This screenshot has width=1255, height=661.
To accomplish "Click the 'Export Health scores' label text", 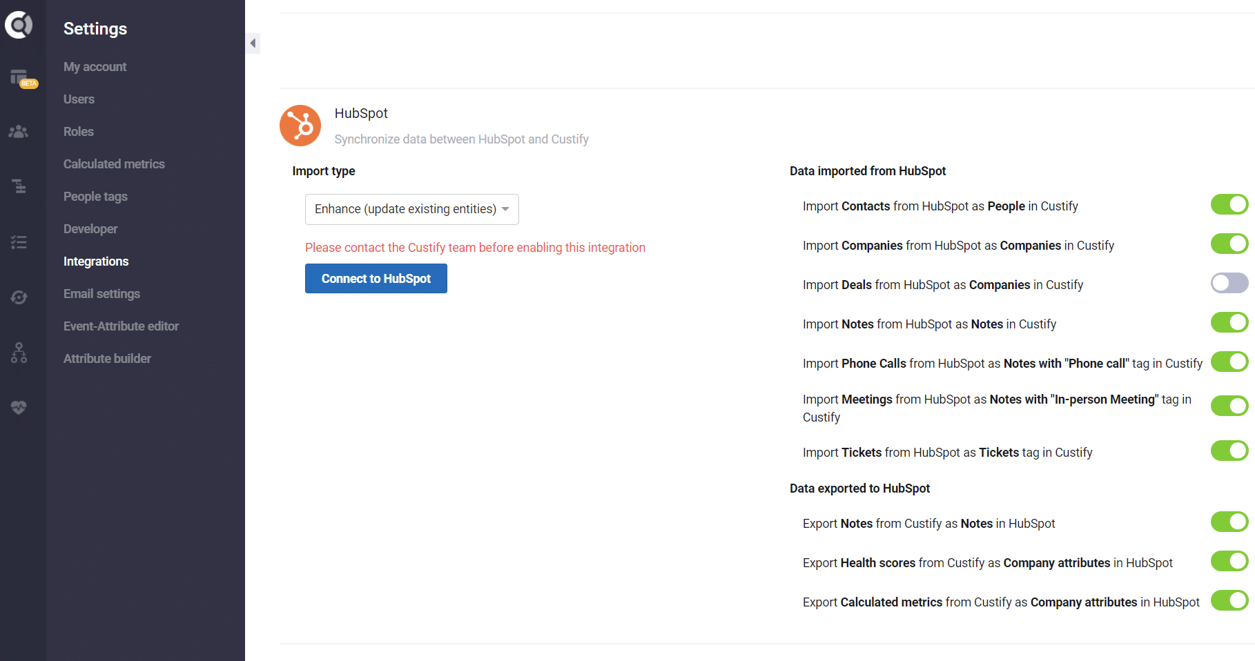I will (x=988, y=563).
